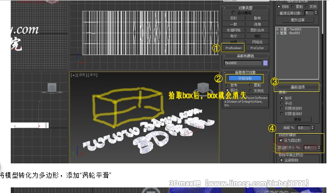This screenshot has height=193, width=329.
Task: Enable the 自动栅格 checkbox
Action: coord(233,13)
